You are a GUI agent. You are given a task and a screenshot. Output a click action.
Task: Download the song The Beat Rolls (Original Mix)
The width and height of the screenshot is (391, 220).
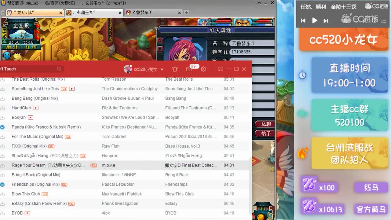[x=2, y=79]
